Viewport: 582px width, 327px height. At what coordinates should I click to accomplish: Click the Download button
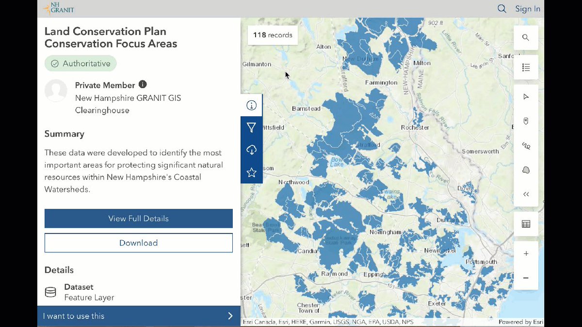[x=139, y=243]
